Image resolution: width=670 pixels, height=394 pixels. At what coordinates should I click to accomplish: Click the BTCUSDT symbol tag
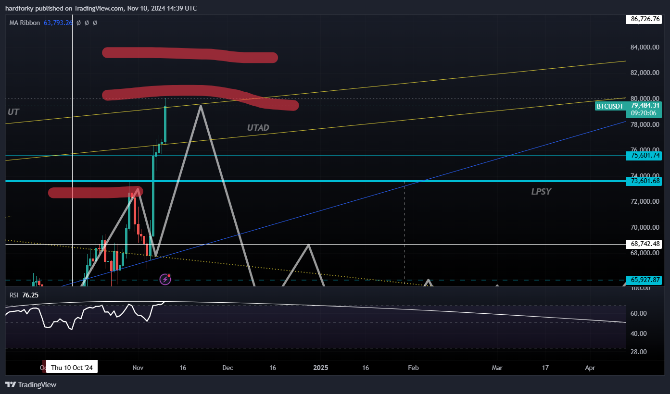(609, 106)
